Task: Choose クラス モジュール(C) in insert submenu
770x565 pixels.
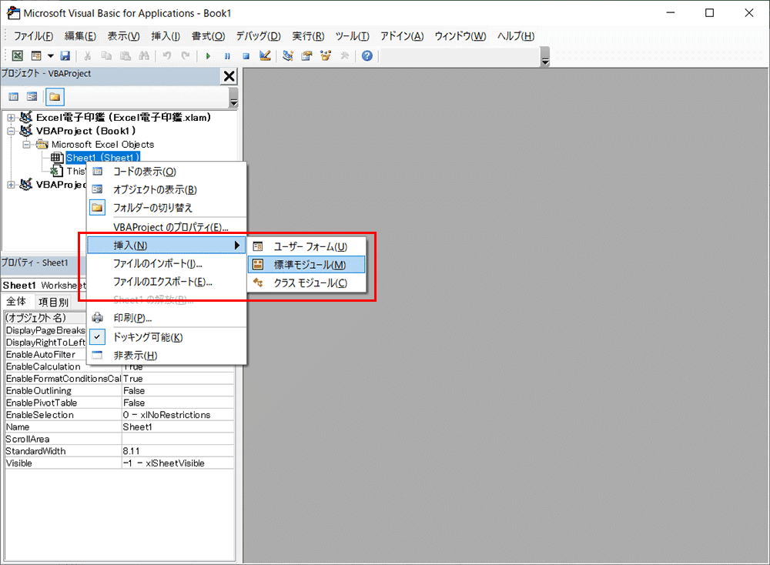Action: tap(310, 283)
